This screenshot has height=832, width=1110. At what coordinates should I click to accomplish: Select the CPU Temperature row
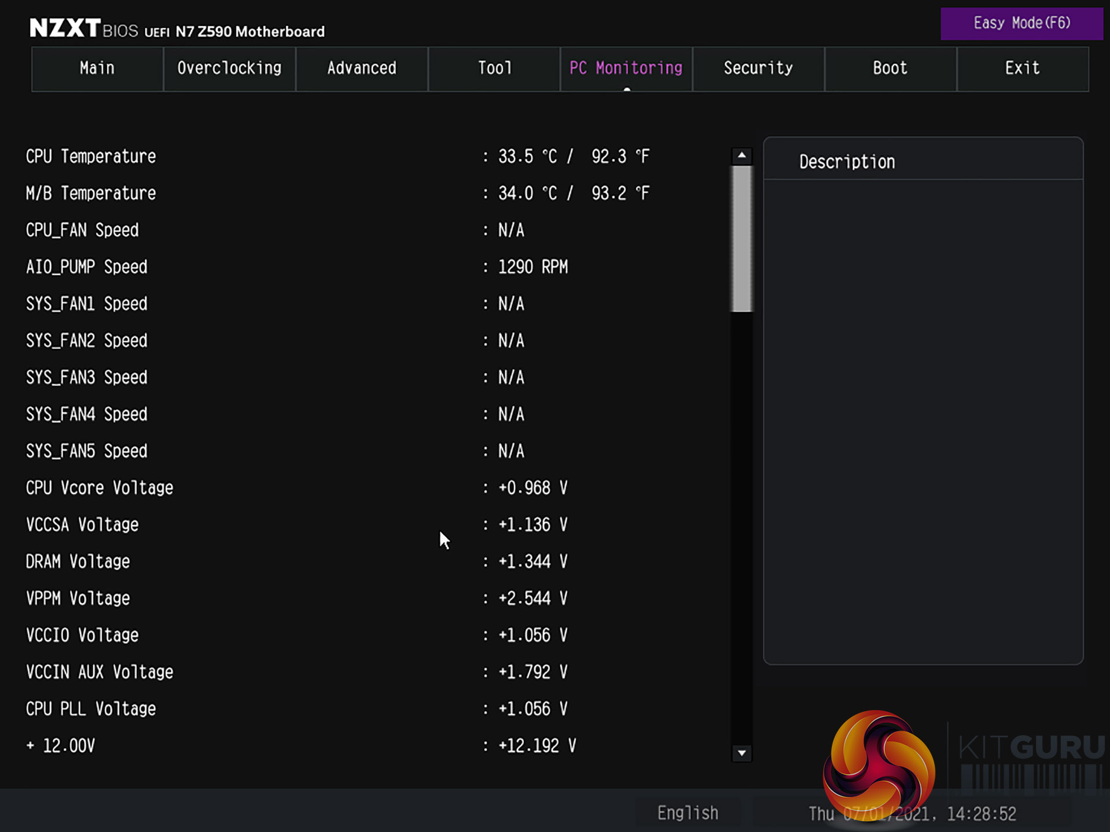[x=91, y=157]
